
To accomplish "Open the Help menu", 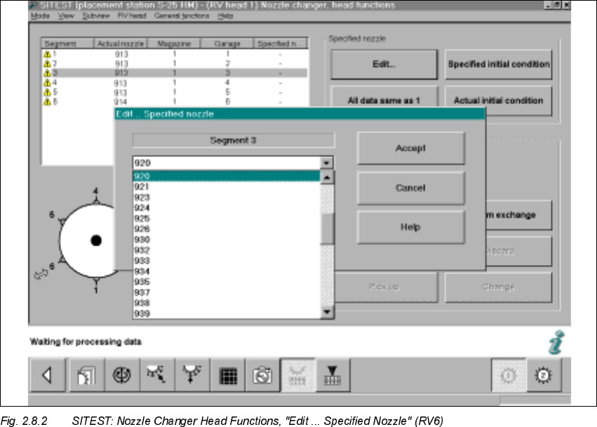I will pyautogui.click(x=225, y=16).
